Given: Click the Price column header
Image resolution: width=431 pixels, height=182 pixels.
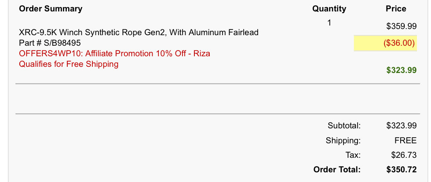Looking at the screenshot, I should click(x=396, y=9).
